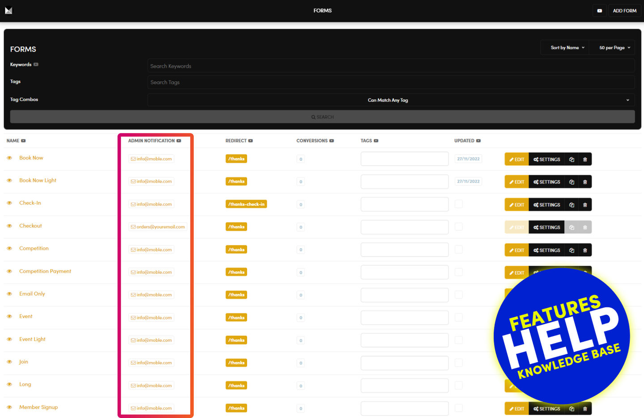Click the Moble logo icon
The image size is (644, 418).
pyautogui.click(x=9, y=10)
